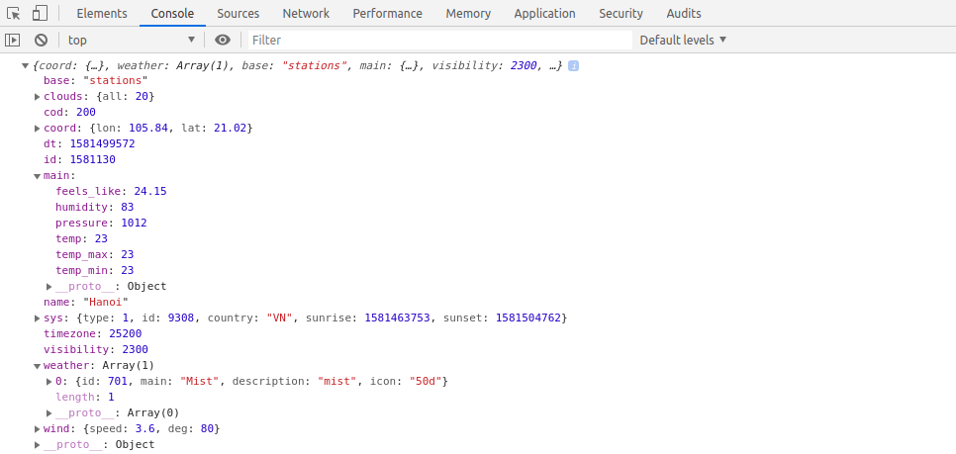956x454 pixels.
Task: Collapse the root weather response object
Action: click(26, 65)
